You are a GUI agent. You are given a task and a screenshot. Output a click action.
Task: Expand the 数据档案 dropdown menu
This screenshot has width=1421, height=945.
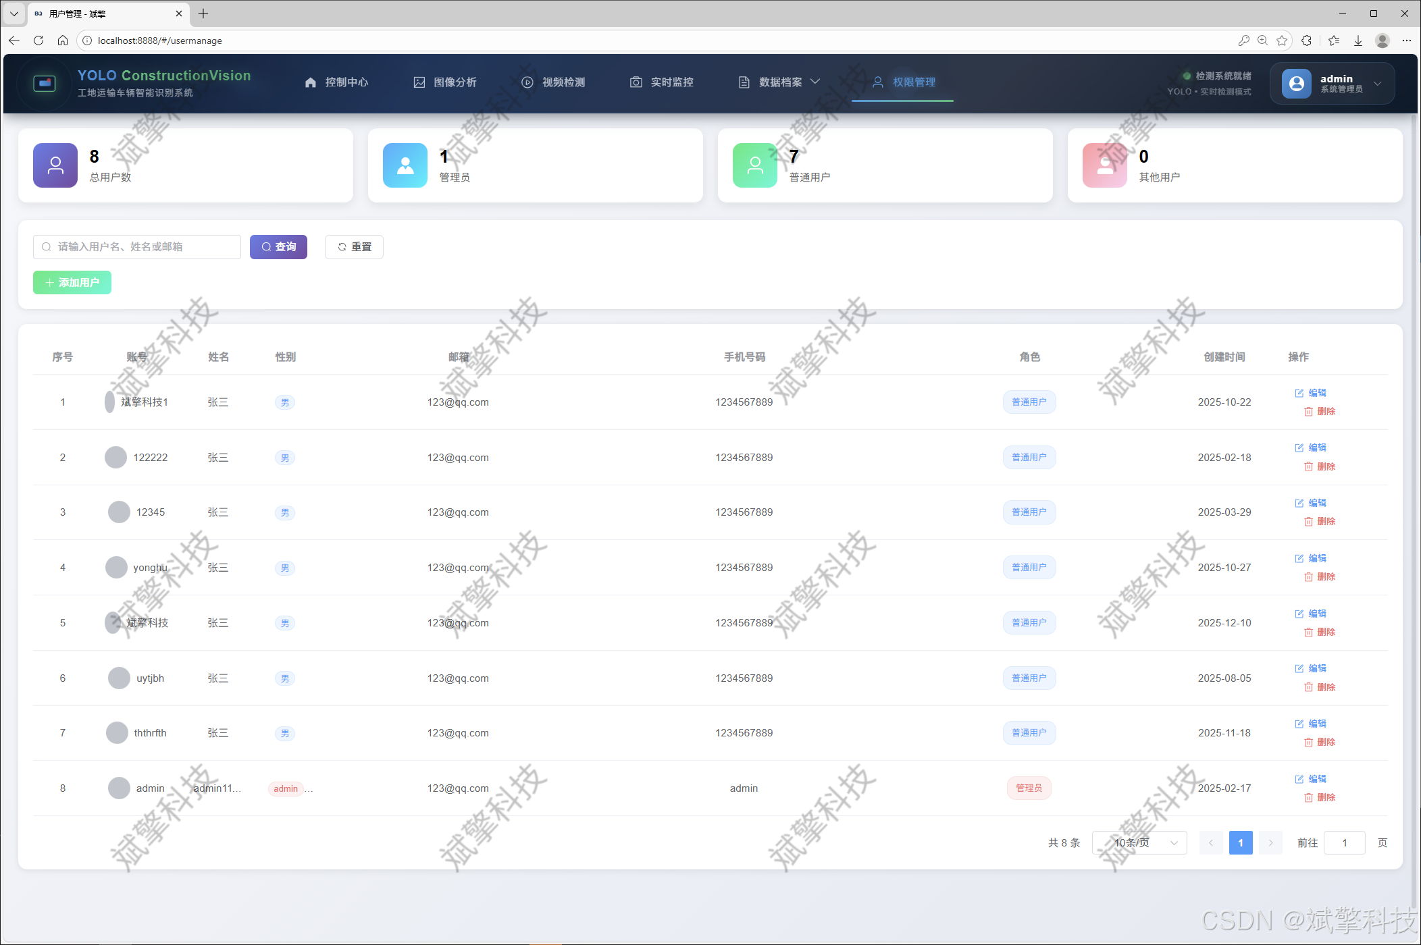pyautogui.click(x=779, y=82)
